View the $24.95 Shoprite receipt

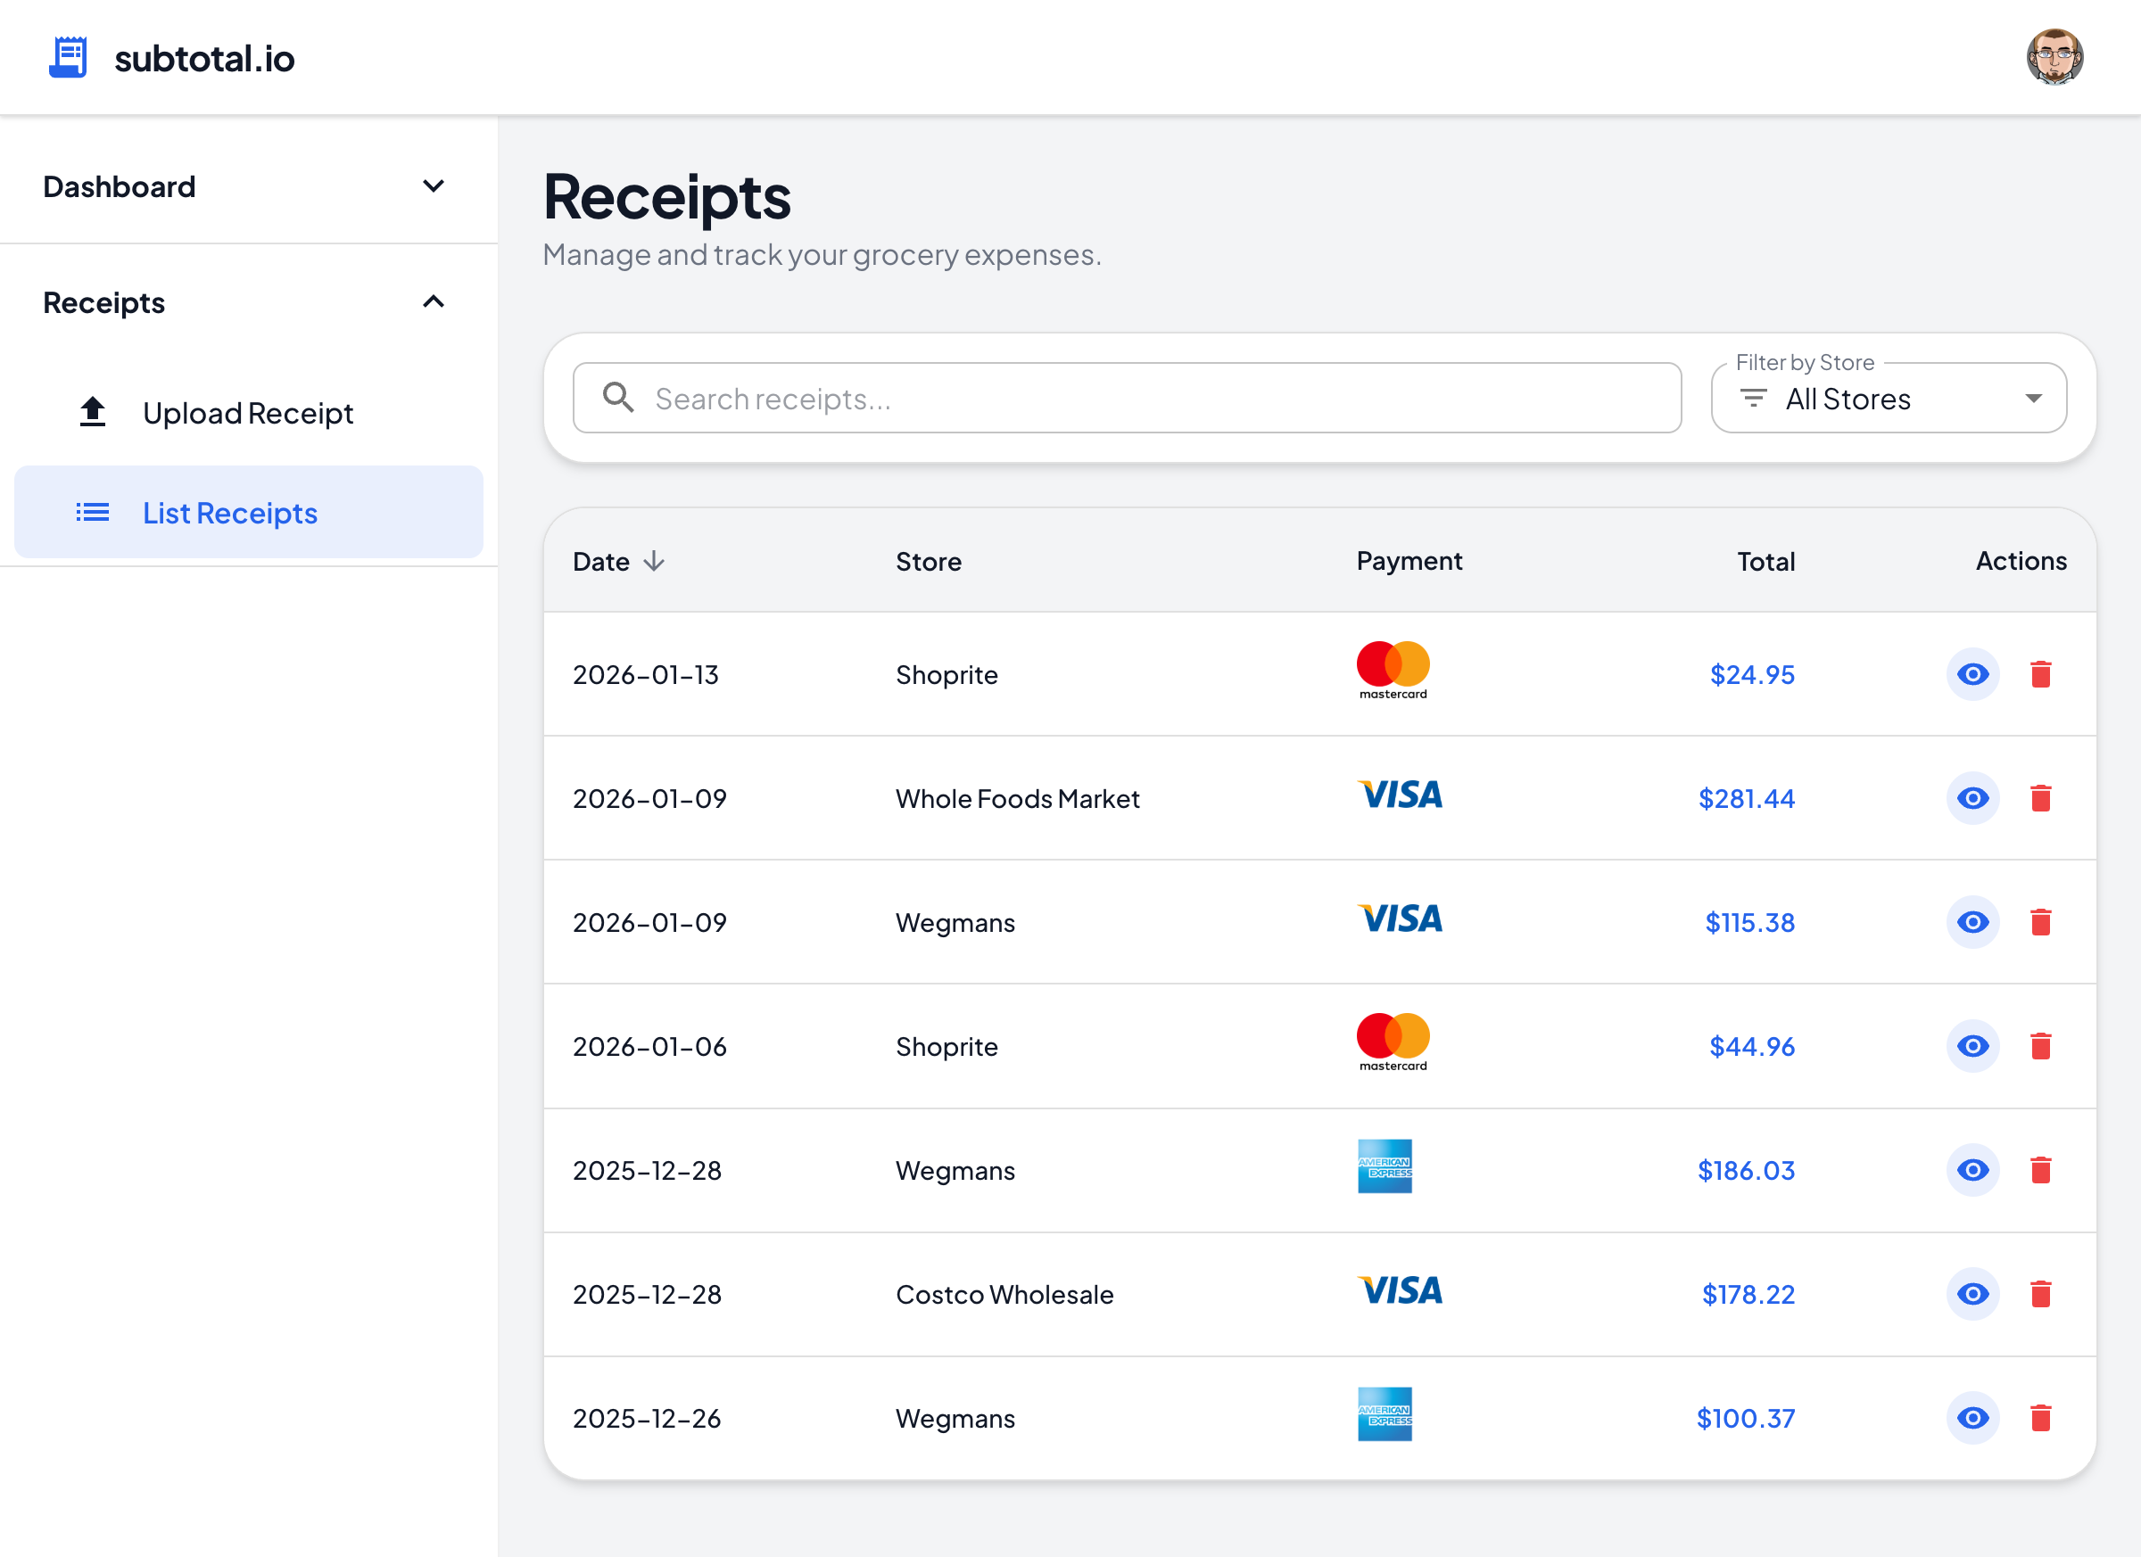point(1973,674)
